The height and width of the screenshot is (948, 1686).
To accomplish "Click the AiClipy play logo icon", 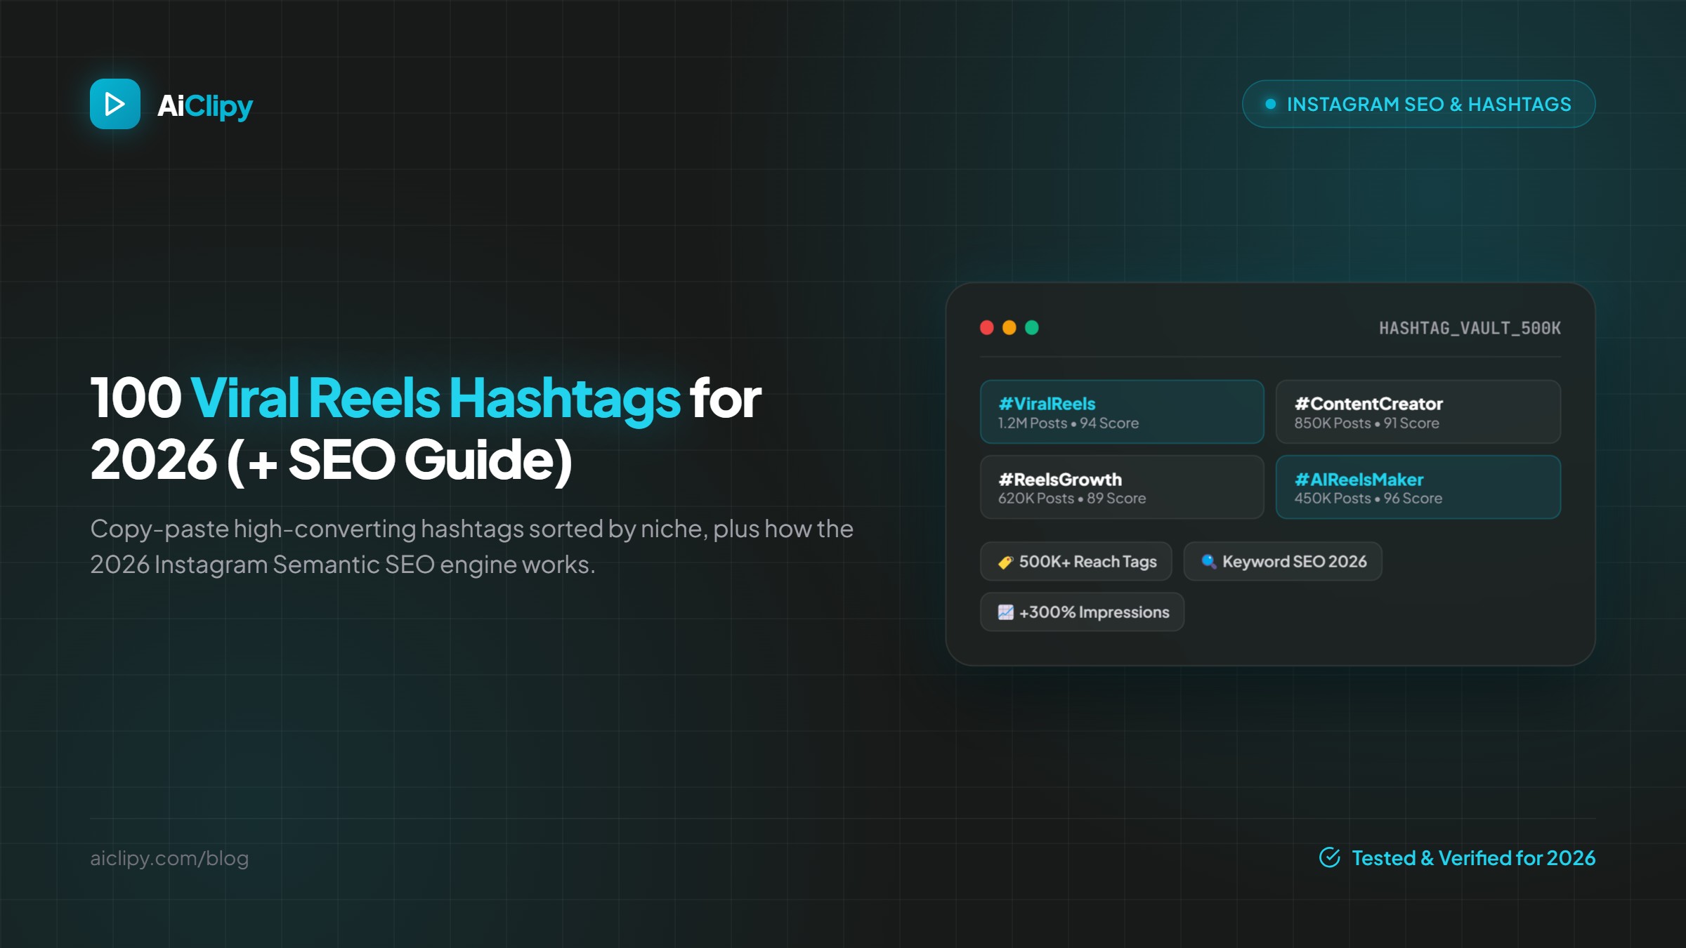I will tap(115, 104).
